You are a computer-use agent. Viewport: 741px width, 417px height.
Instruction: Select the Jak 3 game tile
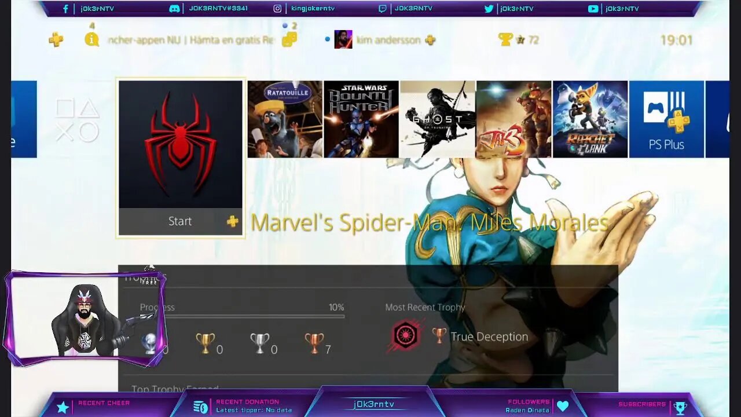(x=514, y=119)
